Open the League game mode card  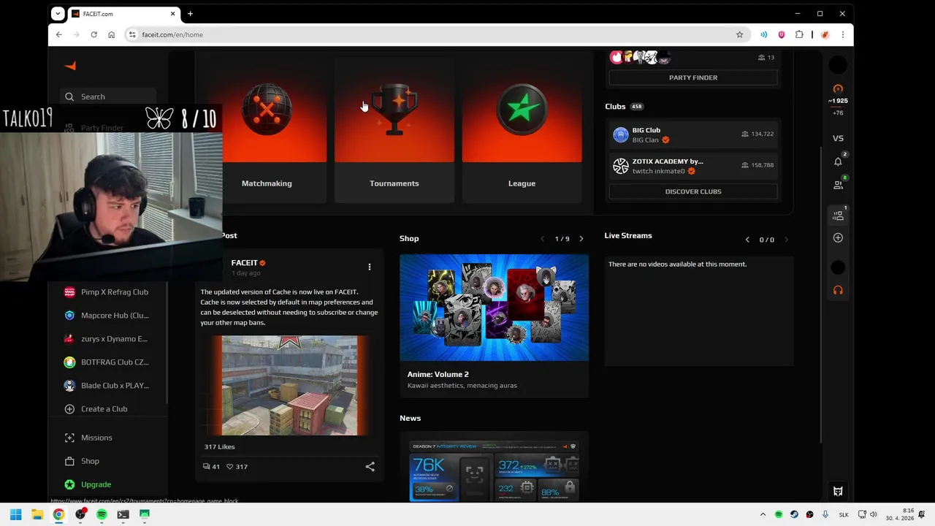tap(522, 129)
